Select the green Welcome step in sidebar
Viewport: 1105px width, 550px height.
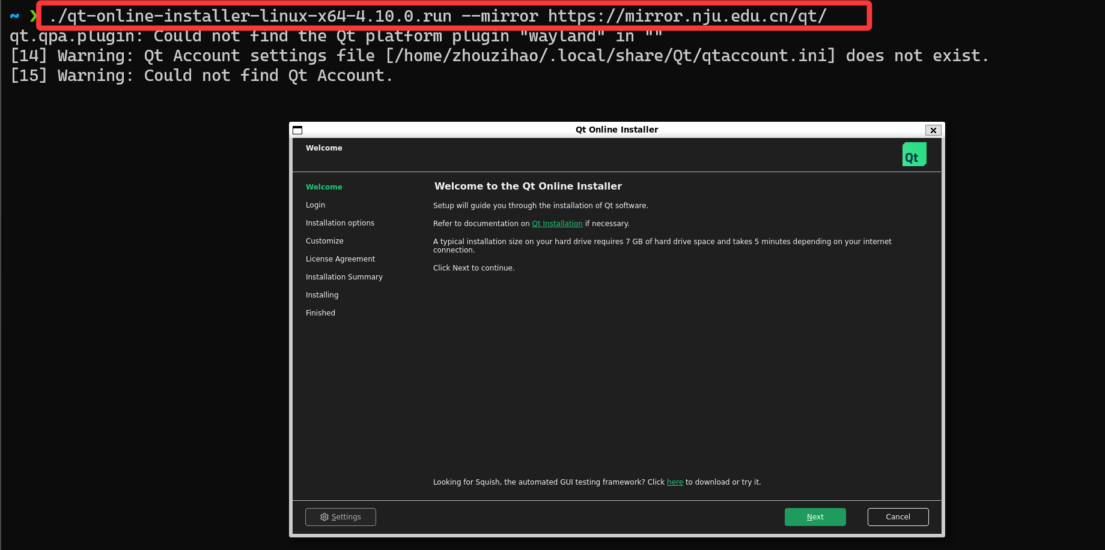(324, 187)
